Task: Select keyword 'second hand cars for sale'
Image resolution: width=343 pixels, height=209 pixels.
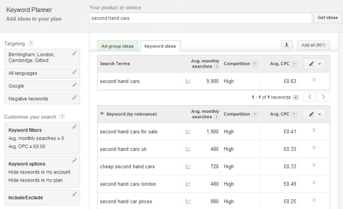Action: [129, 132]
